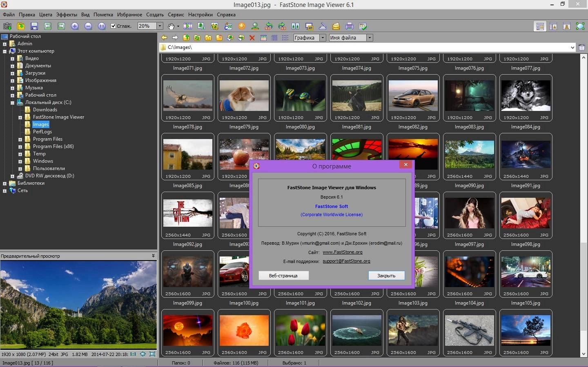This screenshot has height=367, width=588.
Task: Rotate image right 90 degrees
Action: pos(282,26)
